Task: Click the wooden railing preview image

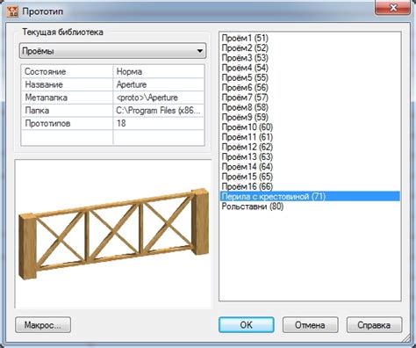Action: point(113,234)
